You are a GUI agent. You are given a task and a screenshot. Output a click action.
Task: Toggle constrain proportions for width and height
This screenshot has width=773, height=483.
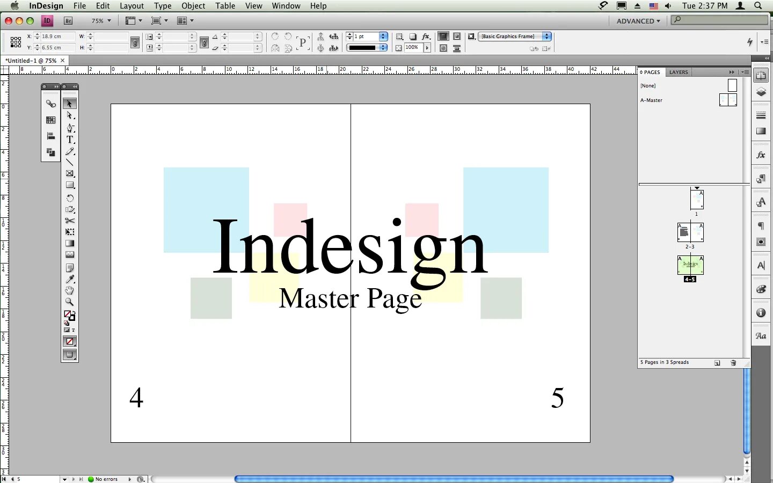135,42
